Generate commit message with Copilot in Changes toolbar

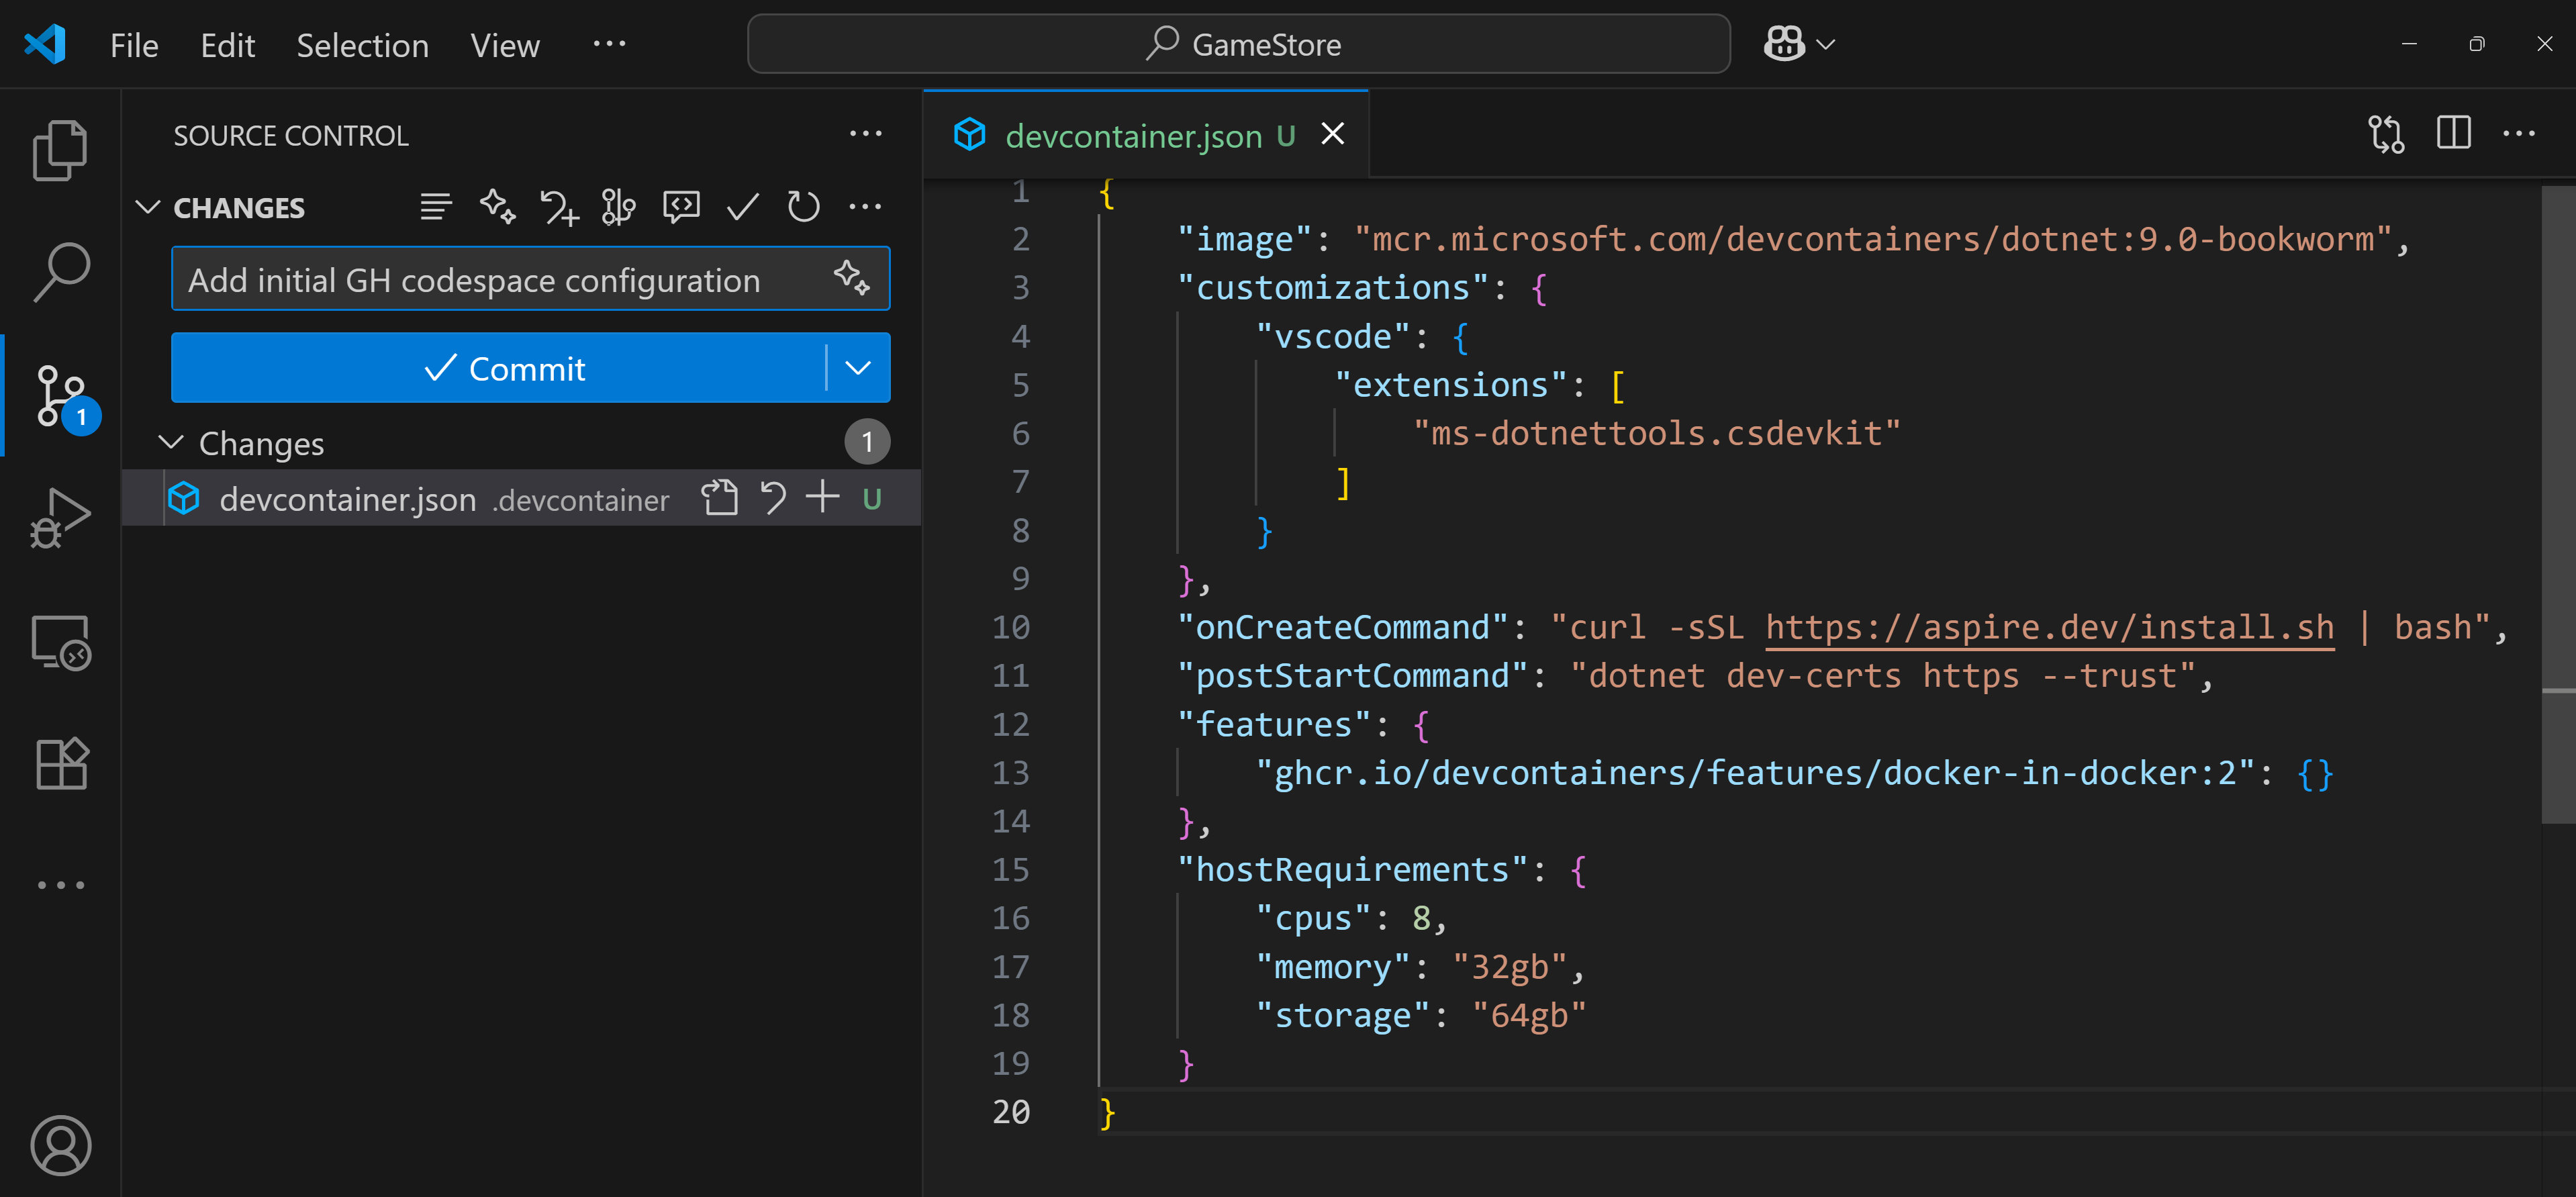point(497,207)
